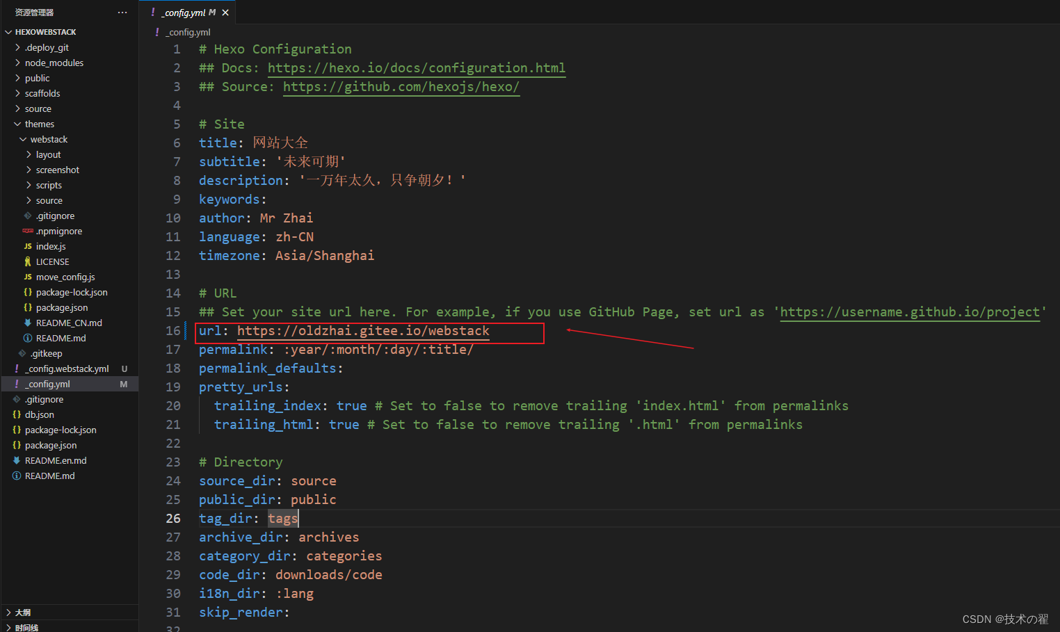Image resolution: width=1060 pixels, height=632 pixels.
Task: Click the timezone Asia/Shanghai value
Action: pyautogui.click(x=325, y=255)
